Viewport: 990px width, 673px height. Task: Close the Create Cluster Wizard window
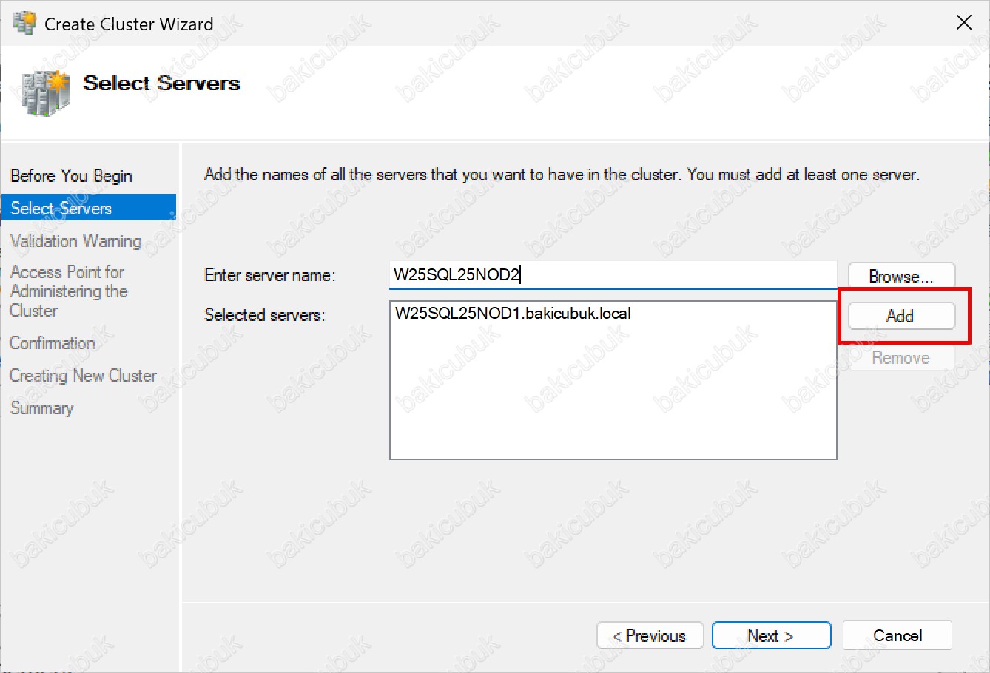tap(963, 23)
